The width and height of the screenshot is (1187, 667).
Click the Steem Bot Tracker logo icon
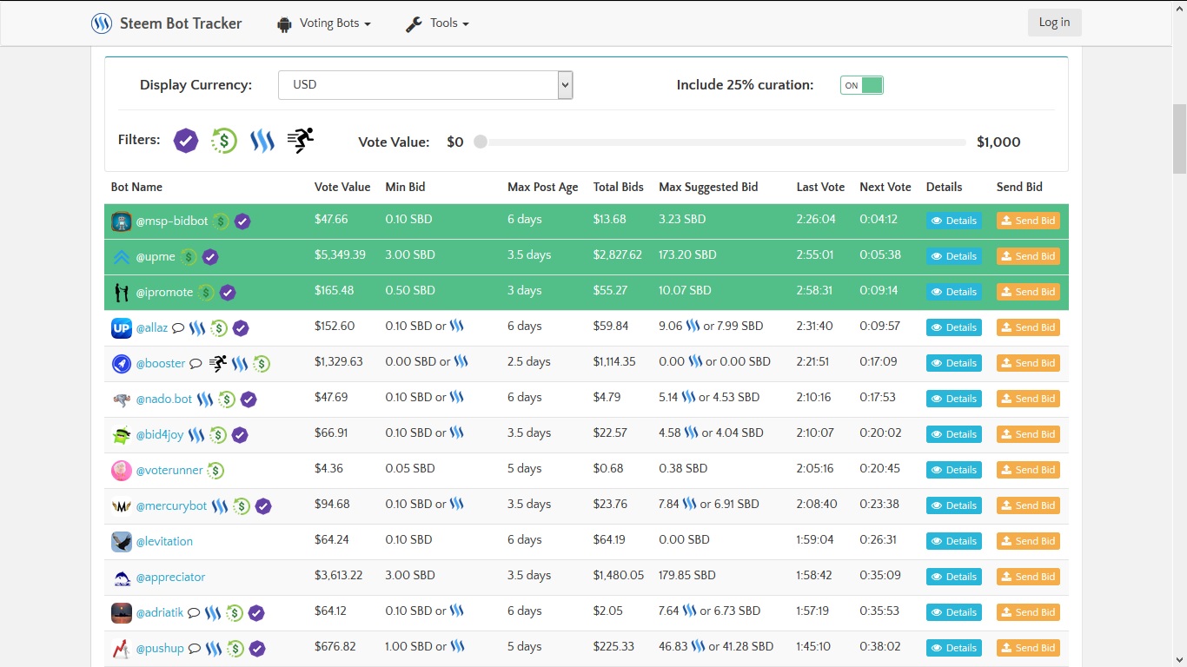(102, 23)
